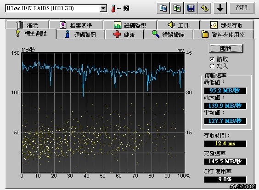The height and width of the screenshot is (190, 259).
Task: Open the 資料夾使用率 folder tab
Action: [x=223, y=35]
